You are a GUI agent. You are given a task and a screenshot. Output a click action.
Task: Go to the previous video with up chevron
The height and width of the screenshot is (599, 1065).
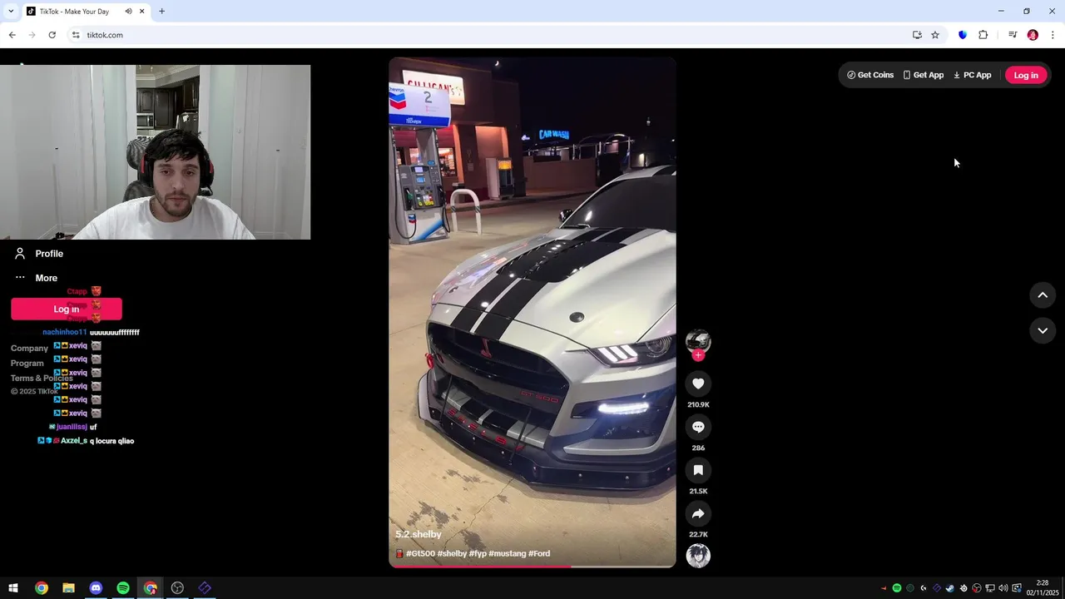point(1043,295)
